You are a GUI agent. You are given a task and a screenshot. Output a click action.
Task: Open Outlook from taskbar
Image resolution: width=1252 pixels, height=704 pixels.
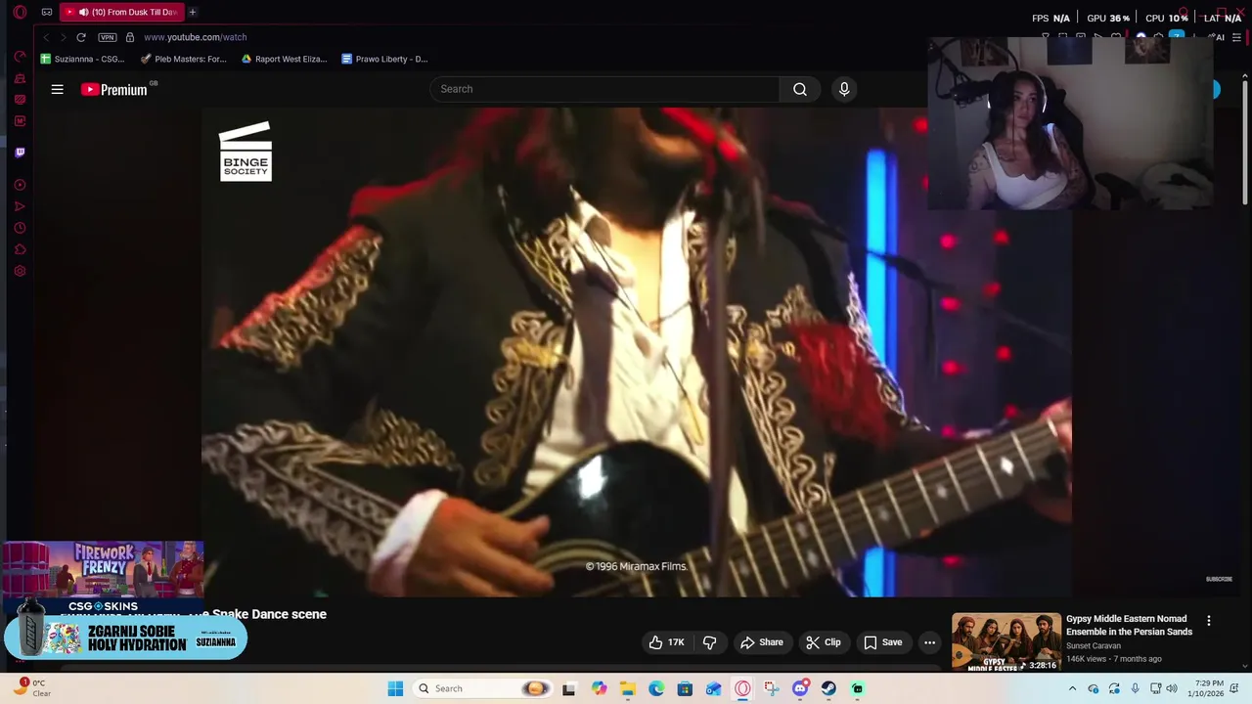tap(714, 688)
